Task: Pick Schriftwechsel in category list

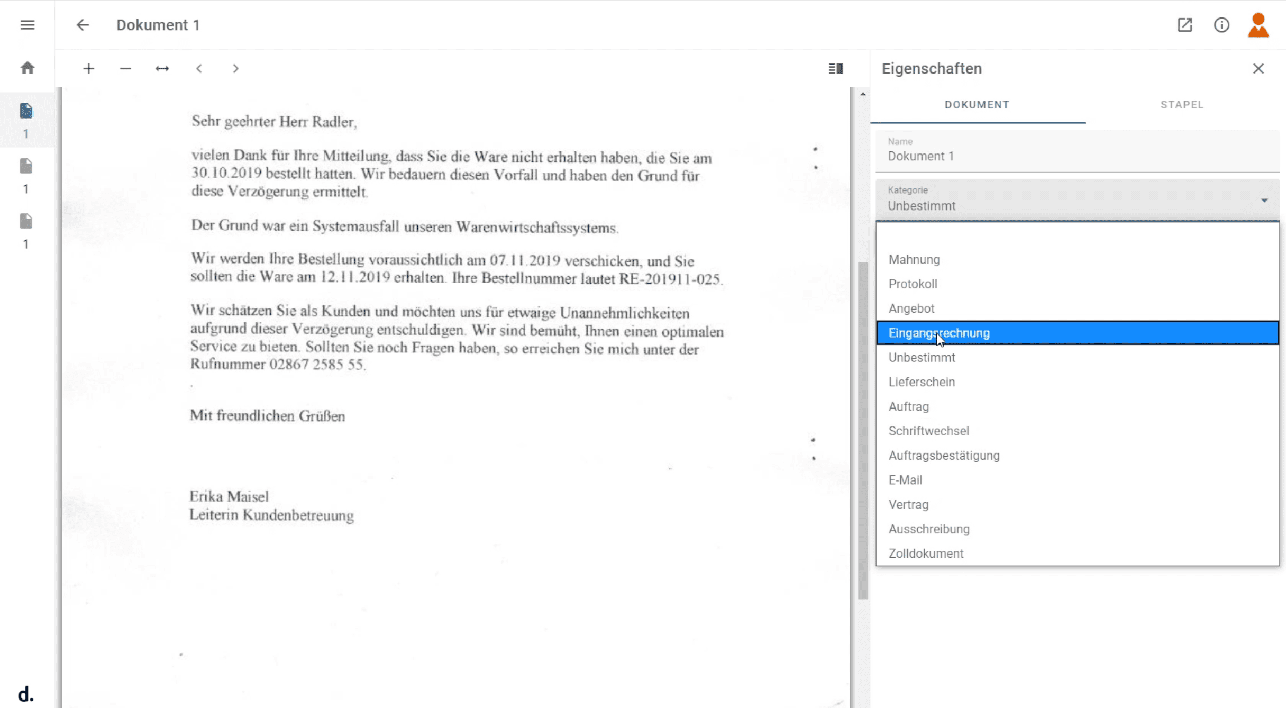Action: pyautogui.click(x=1078, y=431)
